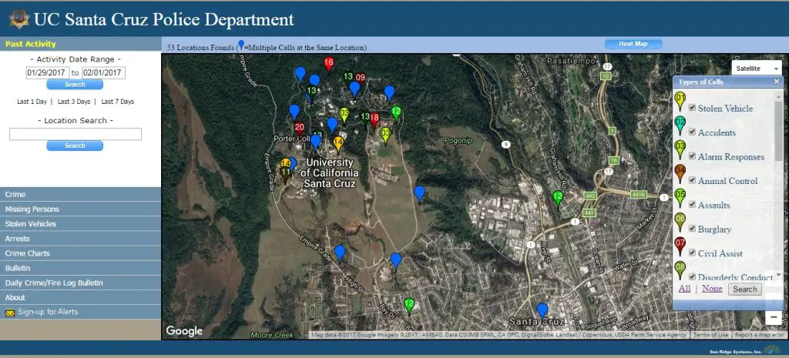
Task: Click the Google logo on the map
Action: pos(184,331)
